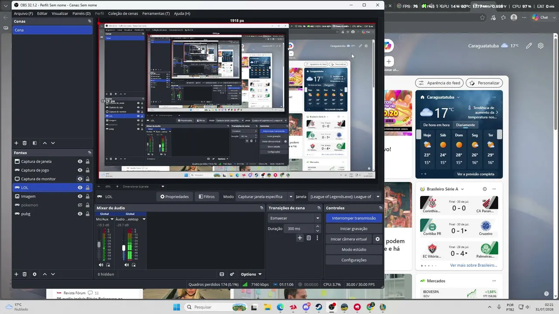Move scene up in Cenas panel
This screenshot has height=314, width=559.
click(45, 143)
